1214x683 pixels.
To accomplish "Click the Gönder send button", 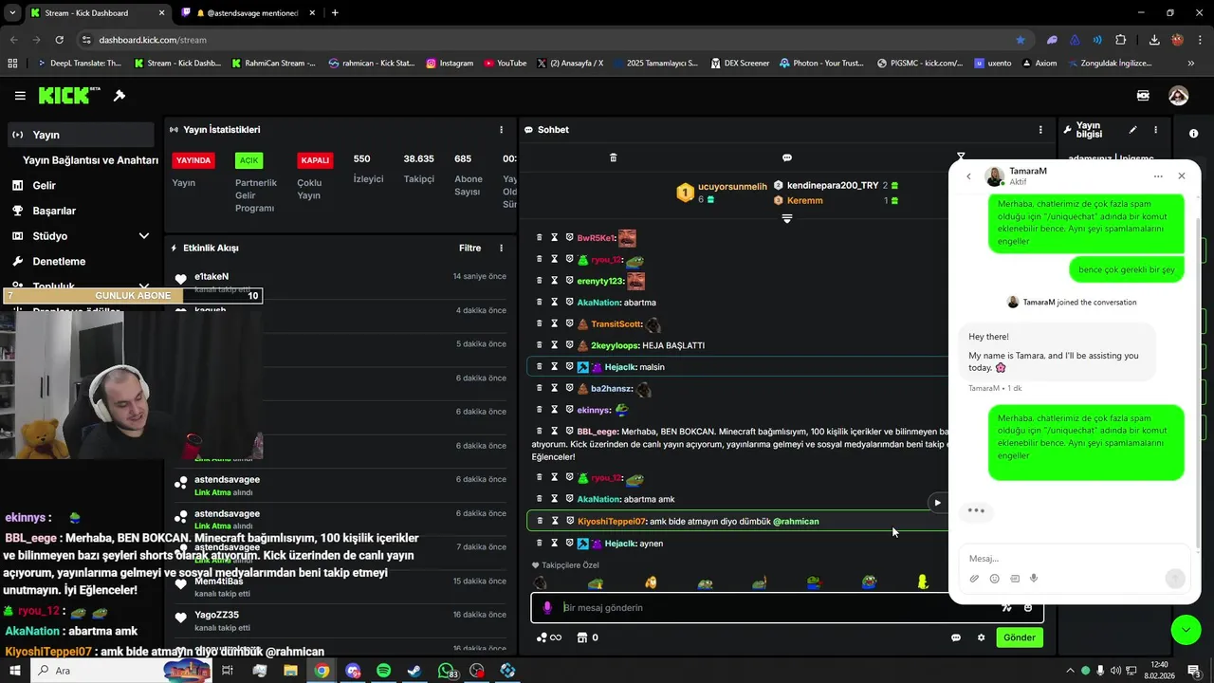I will [x=1019, y=637].
